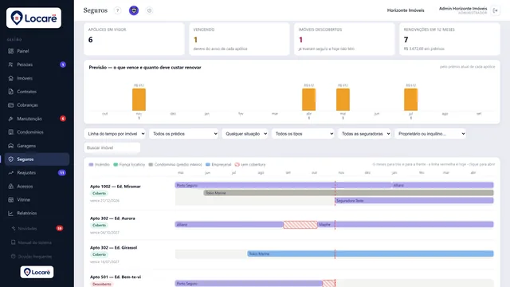Click the Incêndio purple legend swatch
This screenshot has width=510, height=287.
click(x=91, y=165)
